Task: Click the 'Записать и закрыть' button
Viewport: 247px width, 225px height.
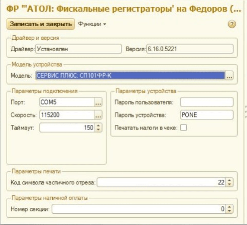Action: coord(41,24)
